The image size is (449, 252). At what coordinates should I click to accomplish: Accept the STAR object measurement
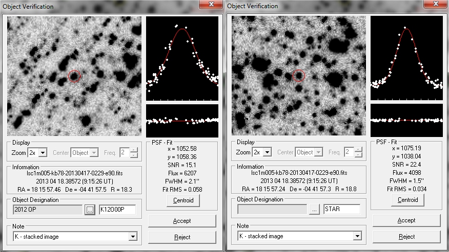point(406,221)
